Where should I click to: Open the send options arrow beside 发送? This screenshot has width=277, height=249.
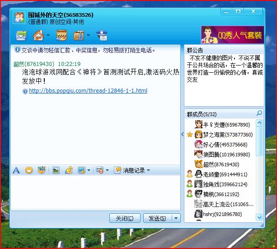point(176,218)
